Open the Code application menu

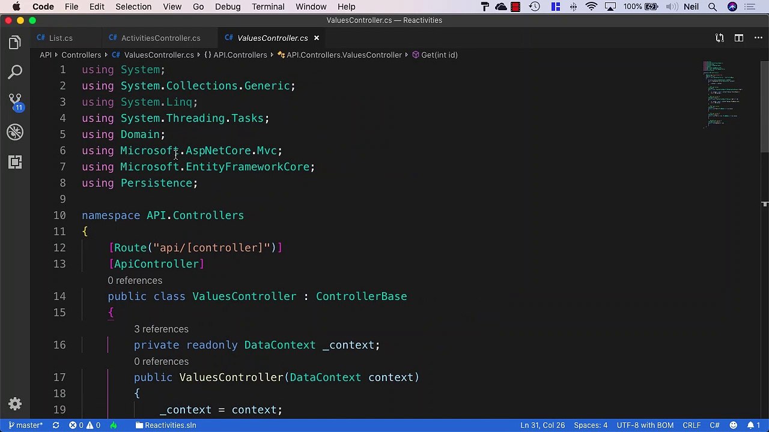[x=43, y=7]
